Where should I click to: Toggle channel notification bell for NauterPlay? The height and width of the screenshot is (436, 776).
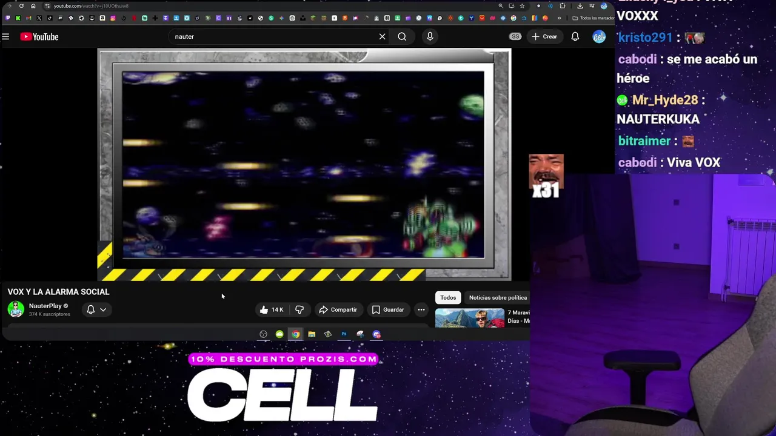click(90, 309)
